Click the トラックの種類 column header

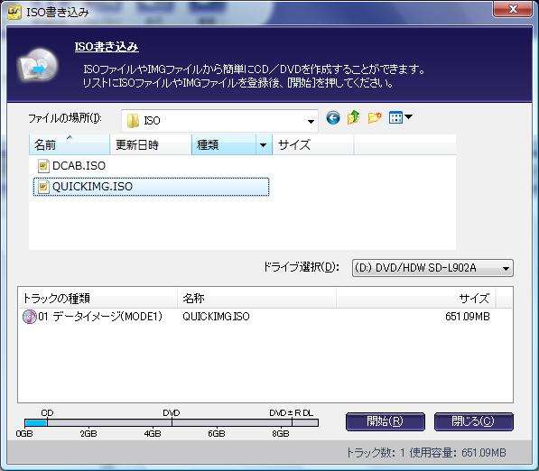(98, 298)
